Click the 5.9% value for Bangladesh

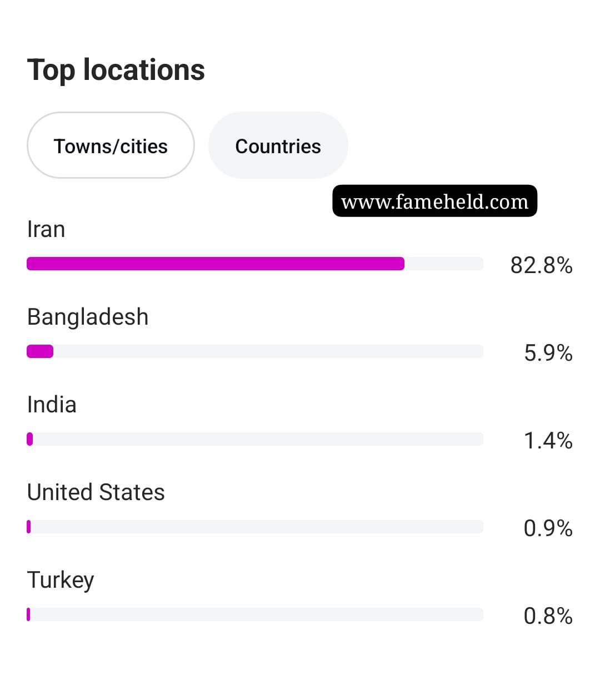click(548, 353)
